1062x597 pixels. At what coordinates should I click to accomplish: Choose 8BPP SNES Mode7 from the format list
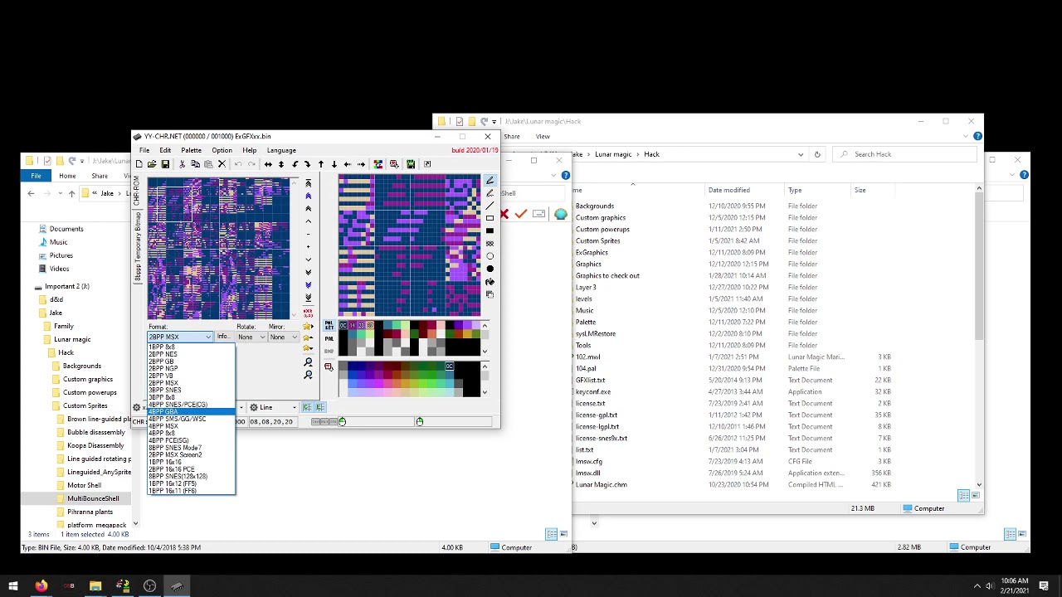point(192,448)
